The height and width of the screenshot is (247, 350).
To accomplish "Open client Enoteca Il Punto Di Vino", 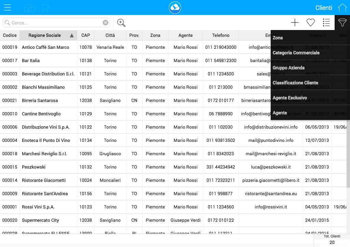I will 46,141.
